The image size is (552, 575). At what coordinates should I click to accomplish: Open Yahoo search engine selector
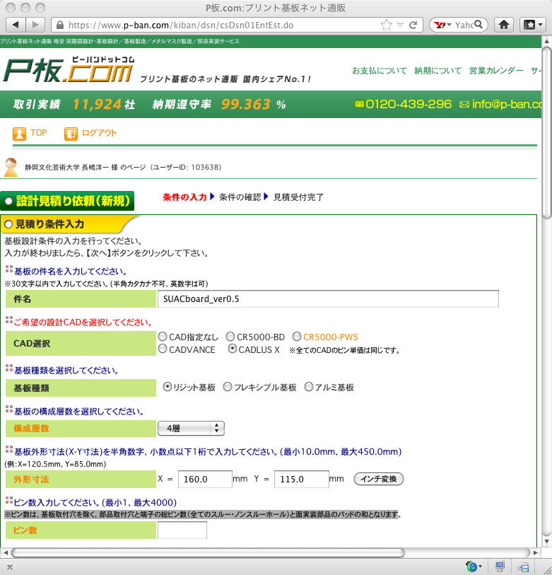click(442, 25)
